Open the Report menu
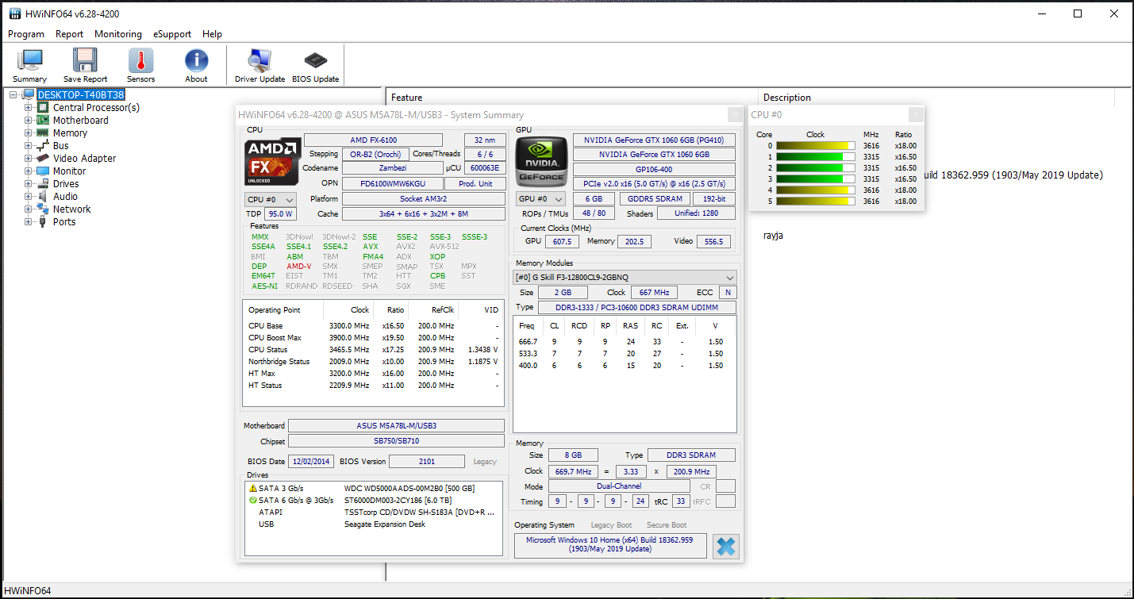The image size is (1134, 599). (70, 34)
